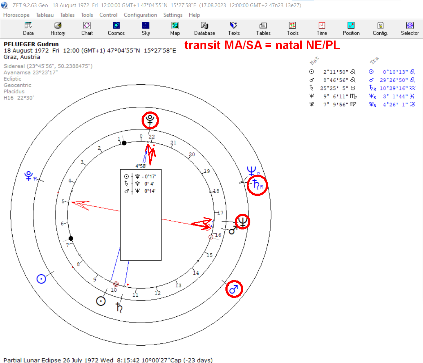Click natal Sun position 2°11'50"
This screenshot has width=423, height=363.
point(336,72)
